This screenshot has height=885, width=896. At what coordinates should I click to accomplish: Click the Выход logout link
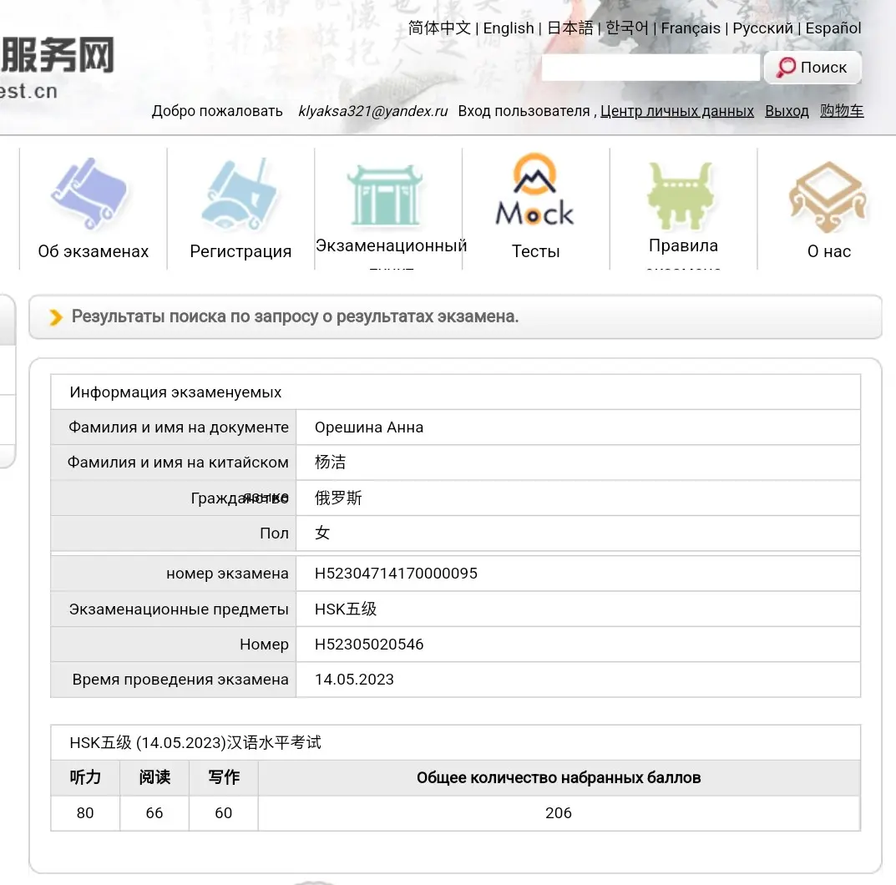[787, 111]
